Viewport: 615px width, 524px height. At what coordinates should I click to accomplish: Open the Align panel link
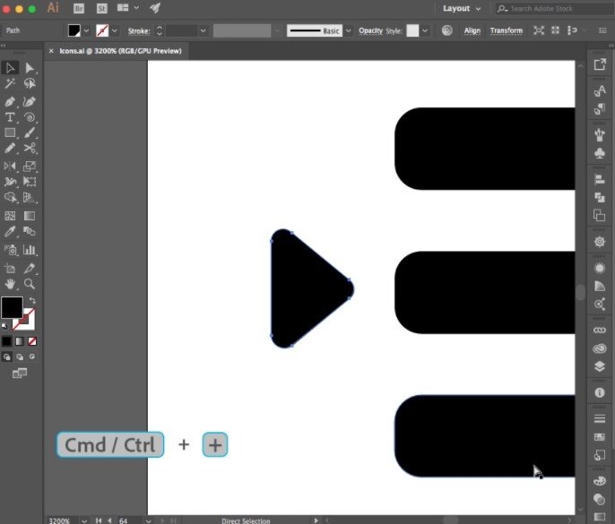tap(472, 30)
